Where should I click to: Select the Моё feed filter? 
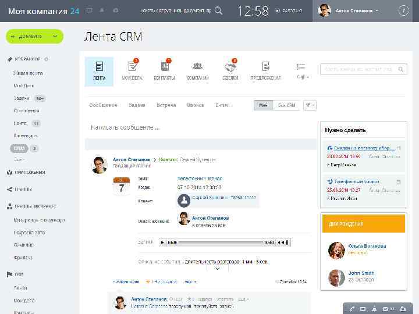coord(263,105)
